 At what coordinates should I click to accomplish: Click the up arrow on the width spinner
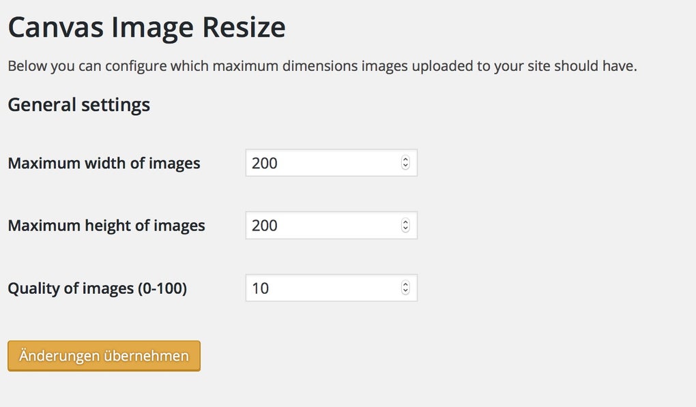tap(407, 159)
